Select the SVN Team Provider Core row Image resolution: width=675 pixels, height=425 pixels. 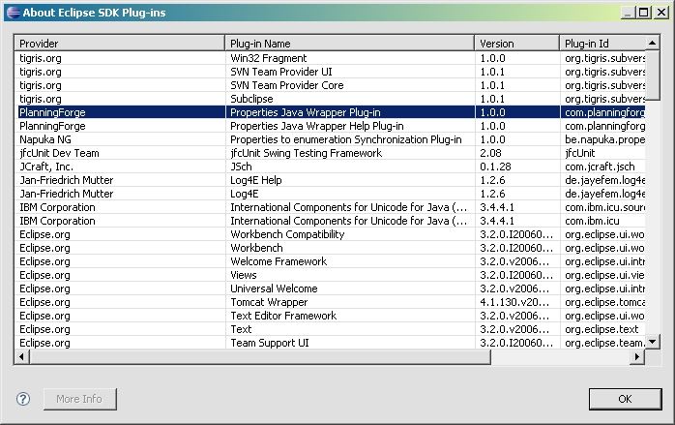click(x=330, y=85)
